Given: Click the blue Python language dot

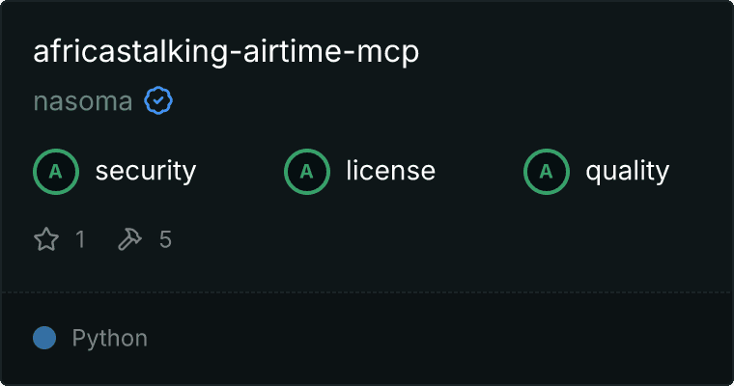Looking at the screenshot, I should (44, 338).
